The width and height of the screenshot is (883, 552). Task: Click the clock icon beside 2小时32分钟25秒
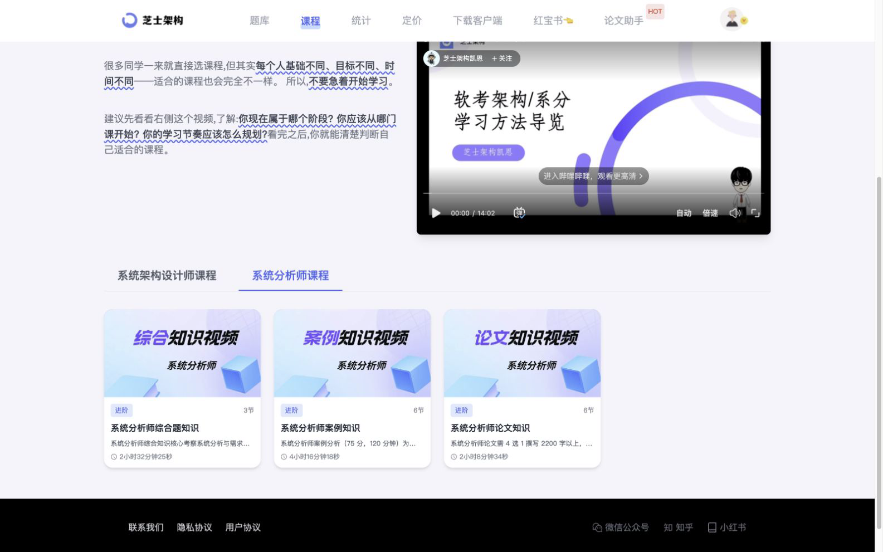pos(114,457)
